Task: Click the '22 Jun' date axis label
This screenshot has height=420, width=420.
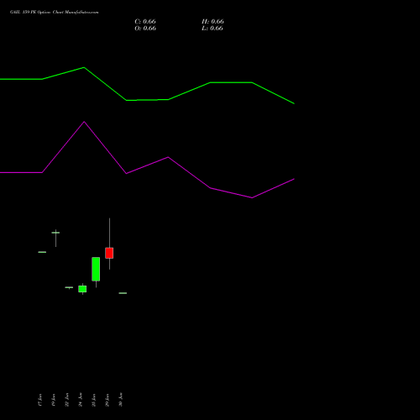Action: click(x=66, y=400)
